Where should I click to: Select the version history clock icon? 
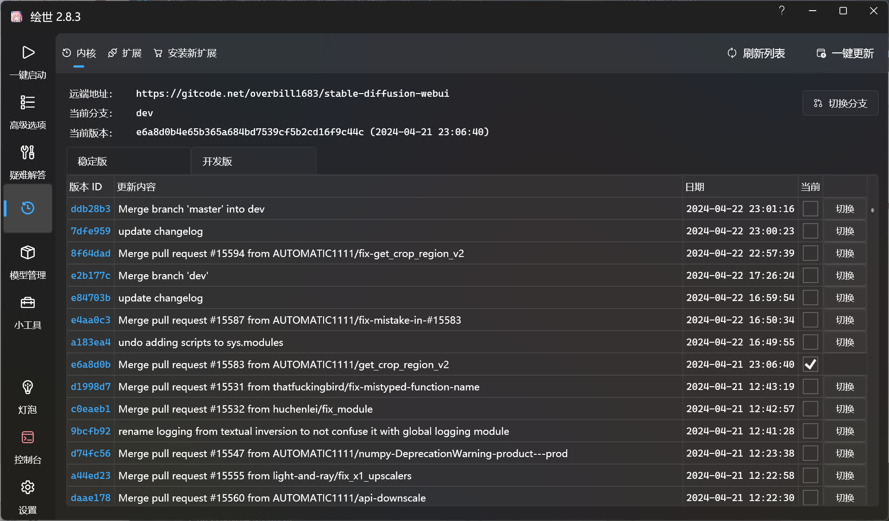tap(28, 208)
